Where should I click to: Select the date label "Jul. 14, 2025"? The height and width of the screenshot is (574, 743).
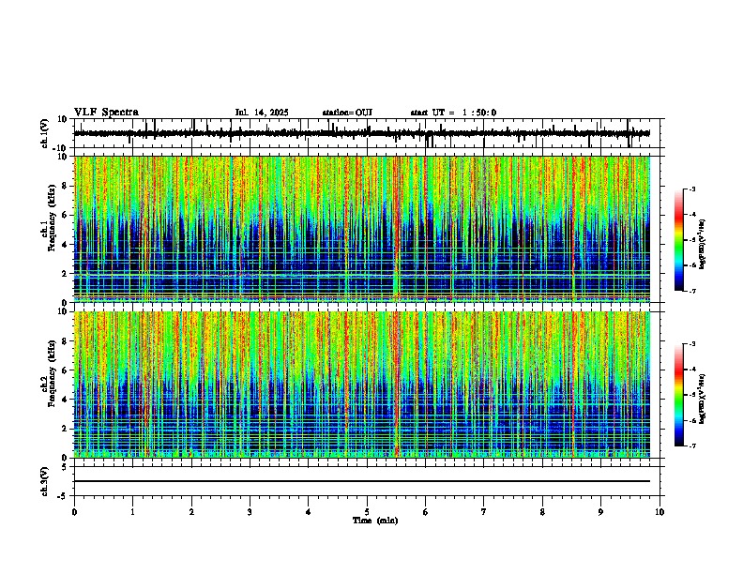tap(262, 113)
